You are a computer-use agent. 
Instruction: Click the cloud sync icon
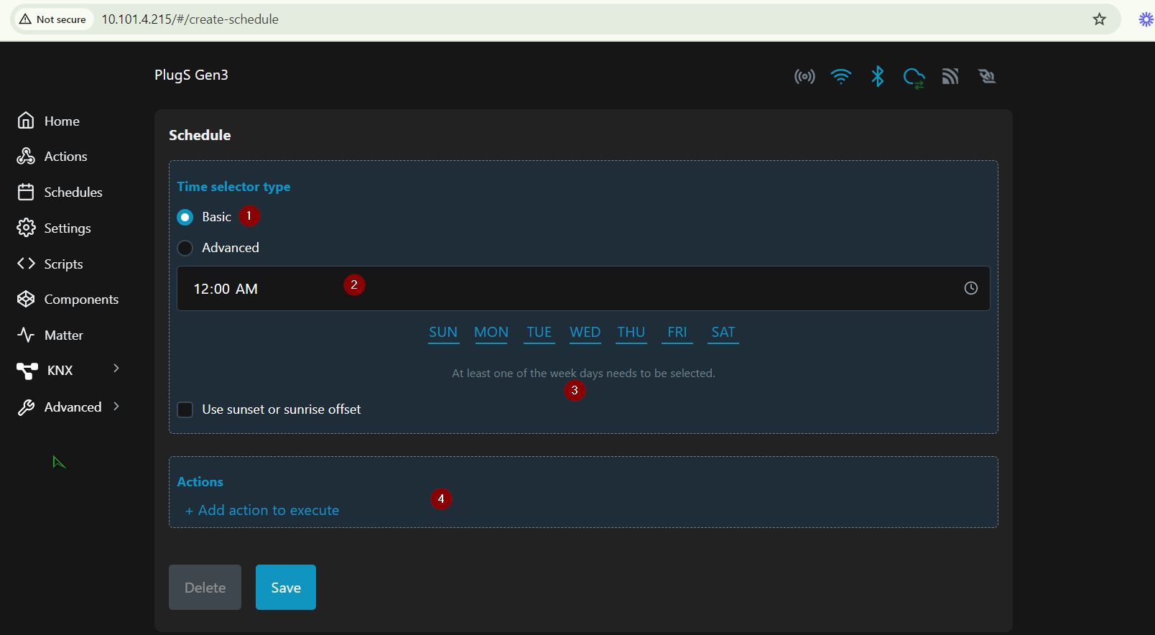pyautogui.click(x=914, y=77)
